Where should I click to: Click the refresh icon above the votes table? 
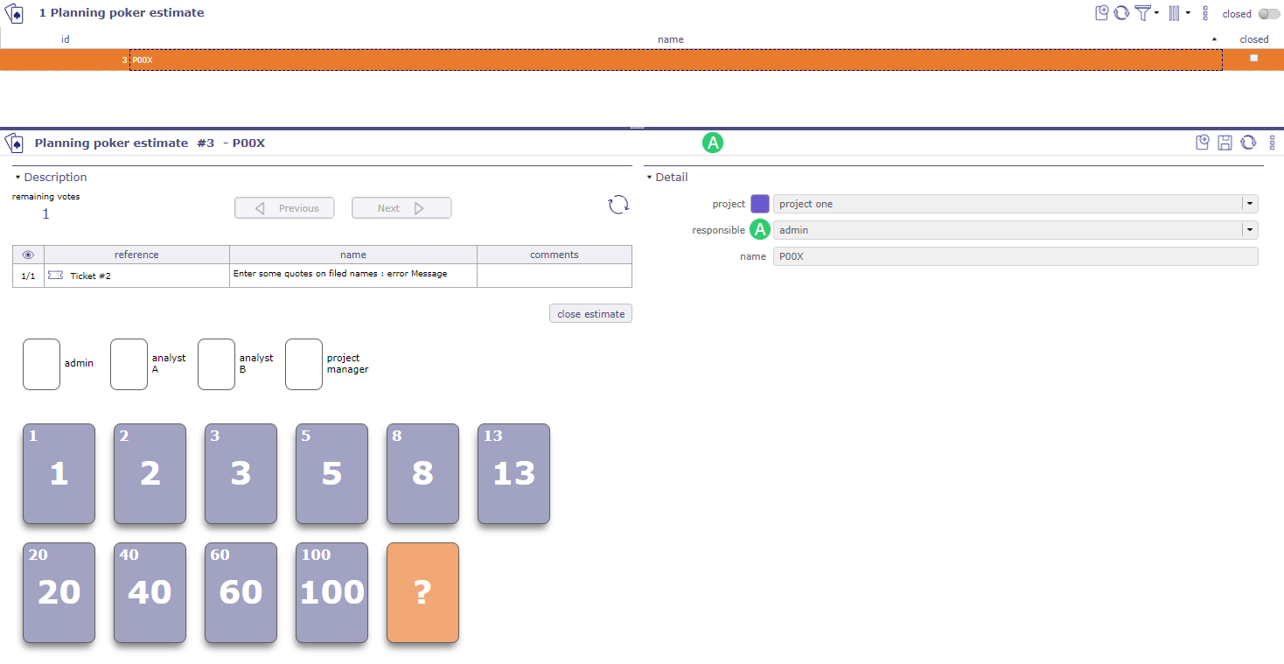point(618,205)
